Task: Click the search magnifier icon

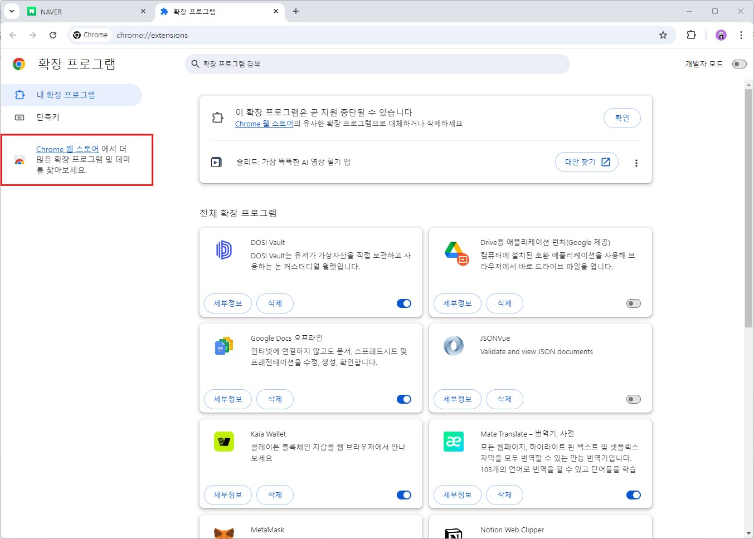Action: pyautogui.click(x=195, y=64)
